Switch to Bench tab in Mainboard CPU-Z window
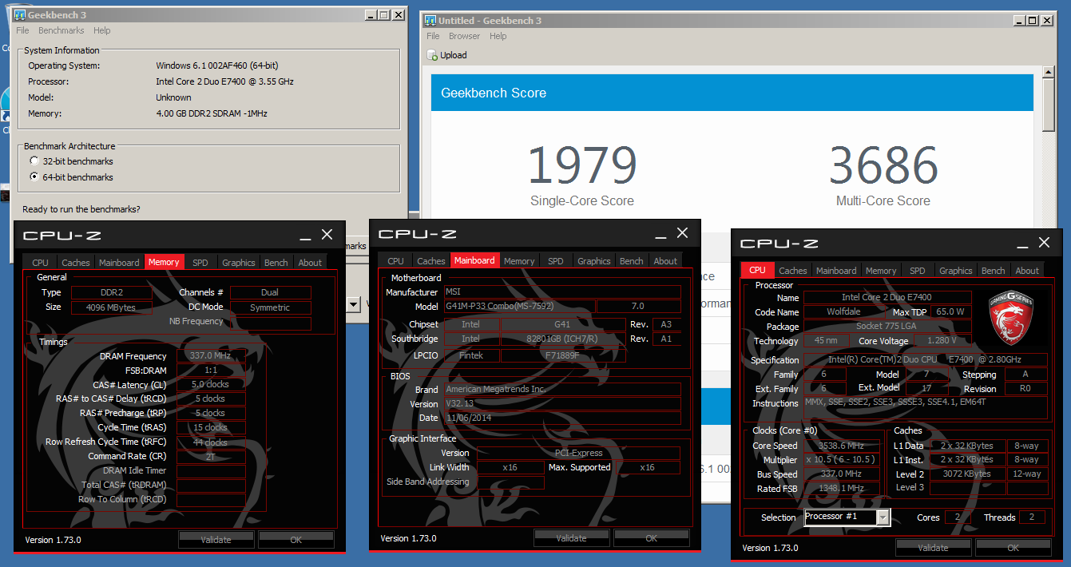Screen dimensions: 1071x567 click(x=632, y=260)
